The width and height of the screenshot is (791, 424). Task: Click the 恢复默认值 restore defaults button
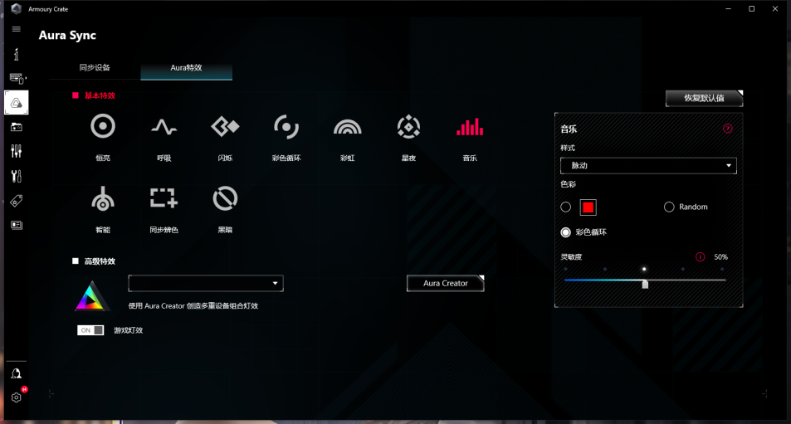tap(704, 98)
